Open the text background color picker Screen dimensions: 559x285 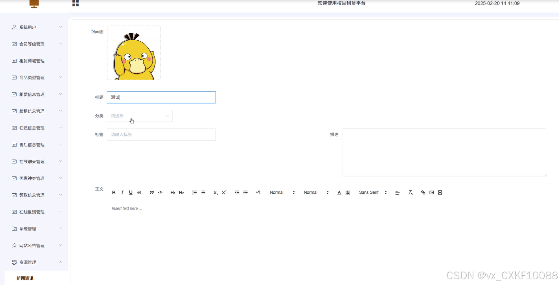[348, 192]
